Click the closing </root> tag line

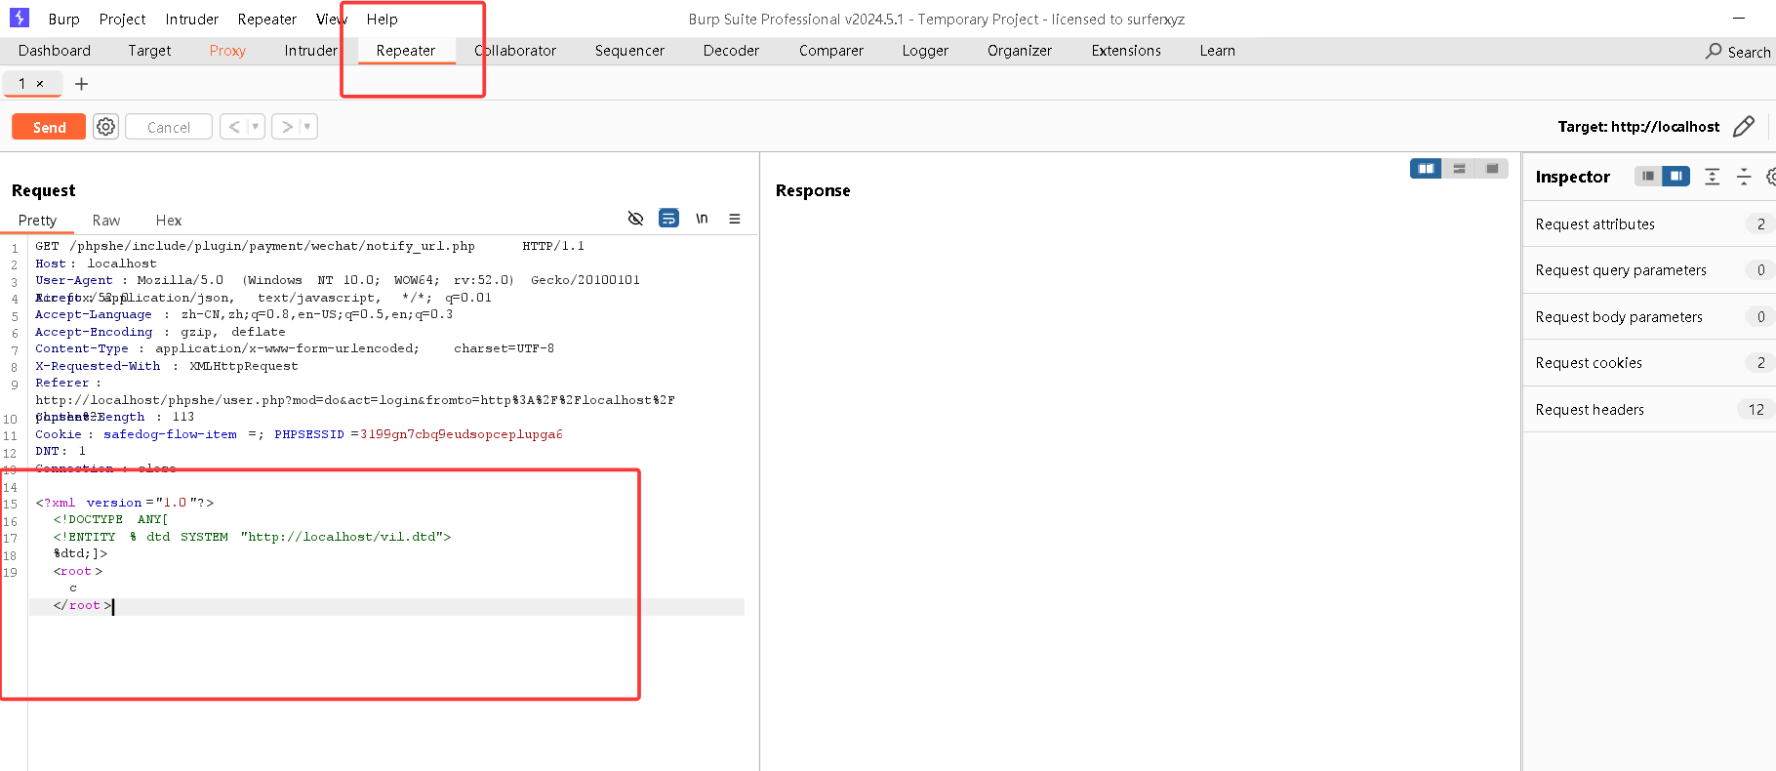click(x=82, y=605)
